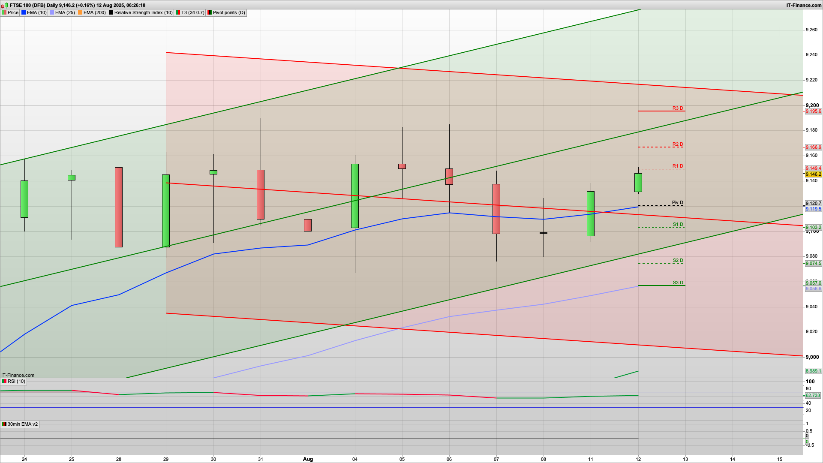Image resolution: width=823 pixels, height=463 pixels.
Task: Click the Pivot points (D) indicator icon
Action: click(210, 12)
